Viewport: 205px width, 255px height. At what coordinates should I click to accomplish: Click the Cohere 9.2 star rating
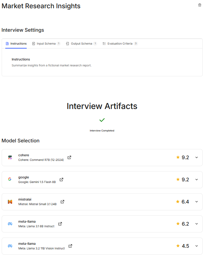coord(183,158)
